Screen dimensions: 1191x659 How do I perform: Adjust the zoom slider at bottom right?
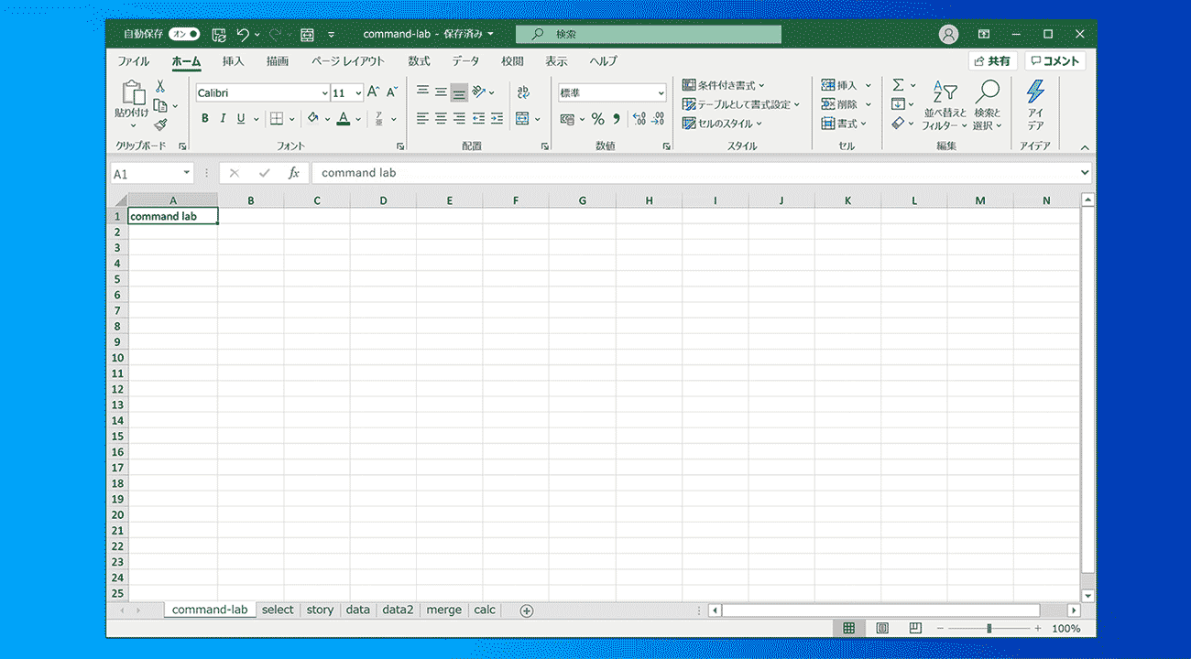(989, 629)
